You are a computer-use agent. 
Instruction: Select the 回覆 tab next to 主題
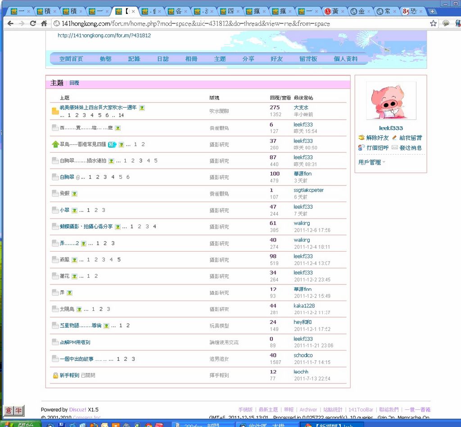[74, 83]
